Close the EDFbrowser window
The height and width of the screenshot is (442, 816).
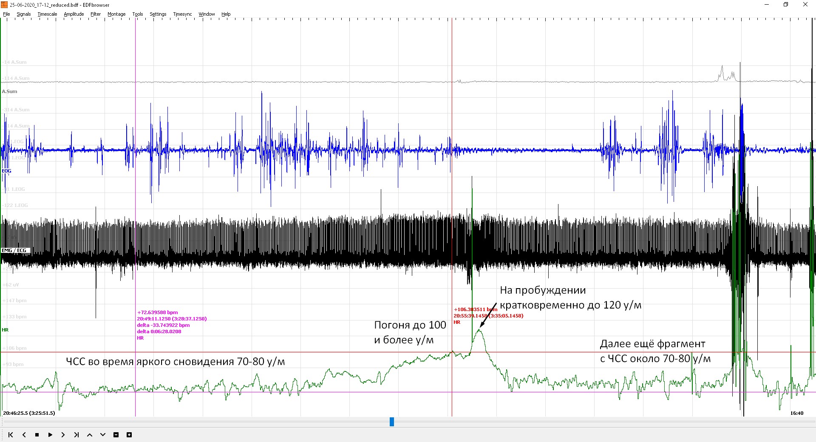(x=805, y=5)
